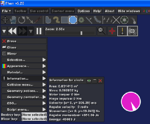The width and height of the screenshot is (150, 124).
Task: Select the Brush tool
Action: [x=56, y=20]
